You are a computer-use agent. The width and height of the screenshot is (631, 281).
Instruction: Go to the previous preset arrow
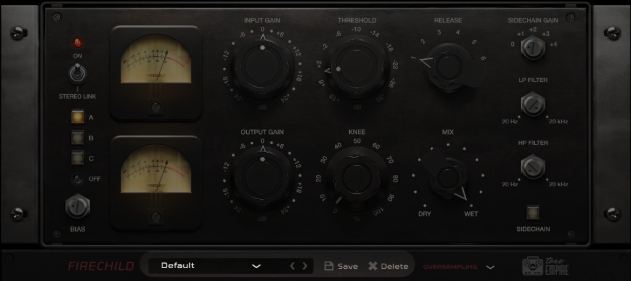point(292,266)
